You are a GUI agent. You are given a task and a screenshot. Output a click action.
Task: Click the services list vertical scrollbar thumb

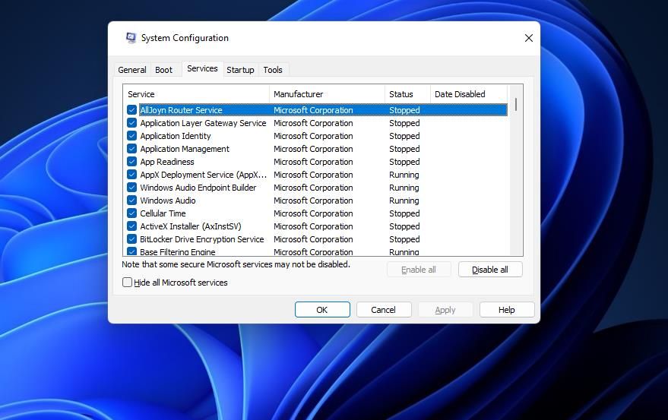click(x=515, y=104)
